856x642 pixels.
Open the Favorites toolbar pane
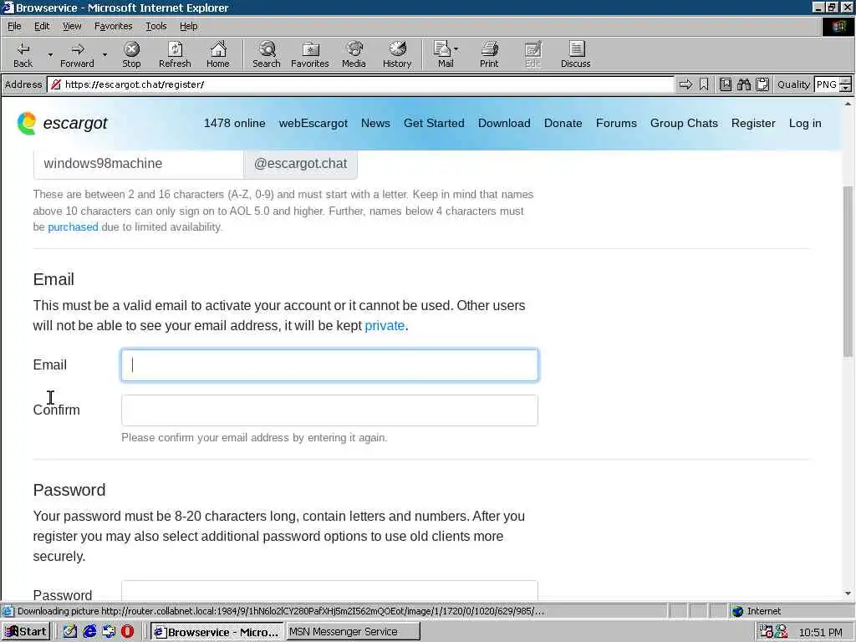coord(309,54)
